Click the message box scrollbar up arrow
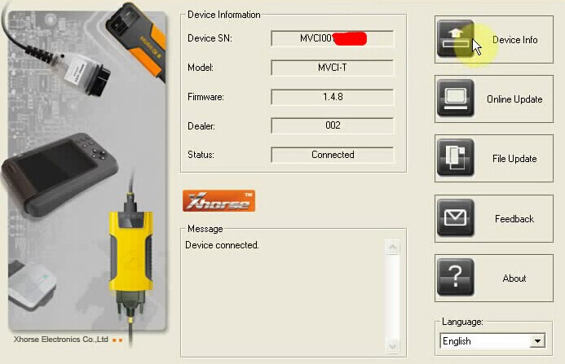 (393, 247)
